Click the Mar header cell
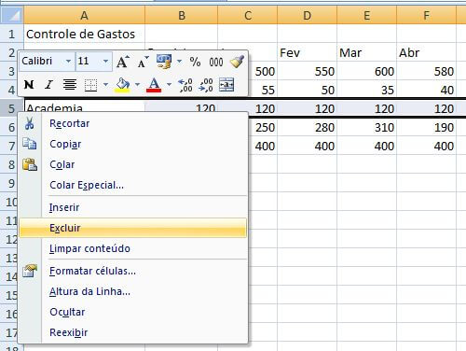Viewport: 466px width, 351px height. (366, 52)
